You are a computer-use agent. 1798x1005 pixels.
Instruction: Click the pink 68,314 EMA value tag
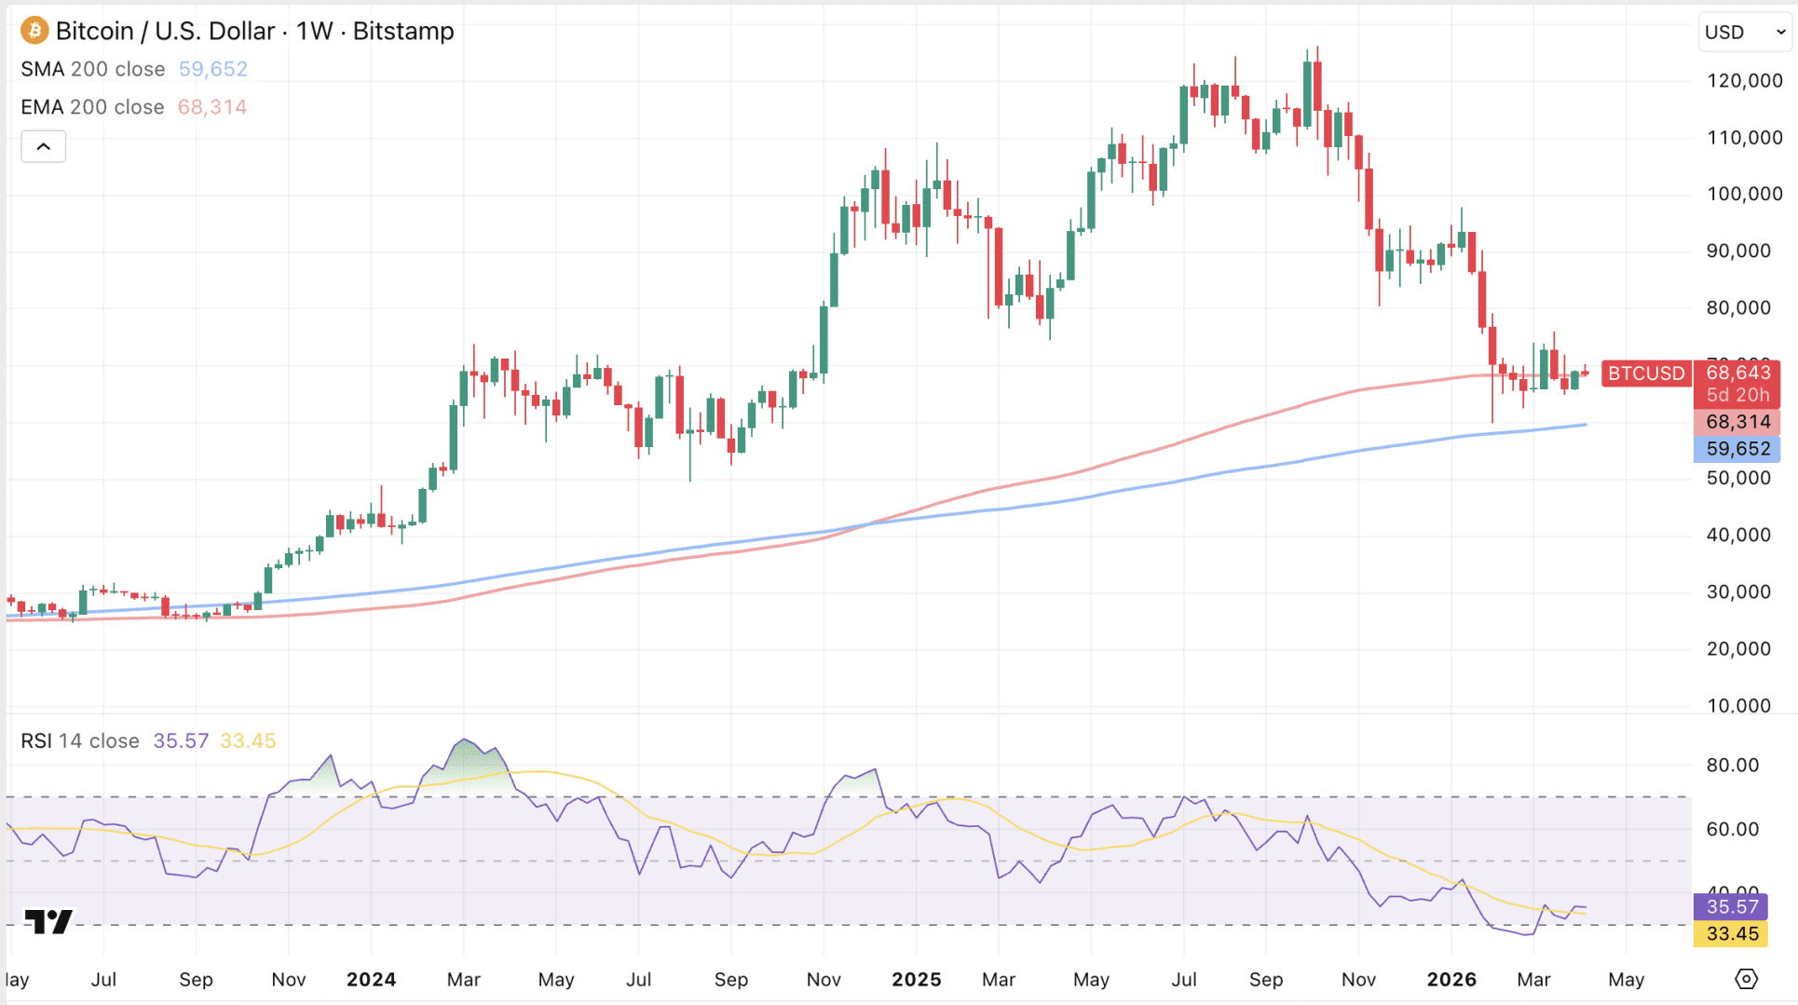tap(1737, 422)
